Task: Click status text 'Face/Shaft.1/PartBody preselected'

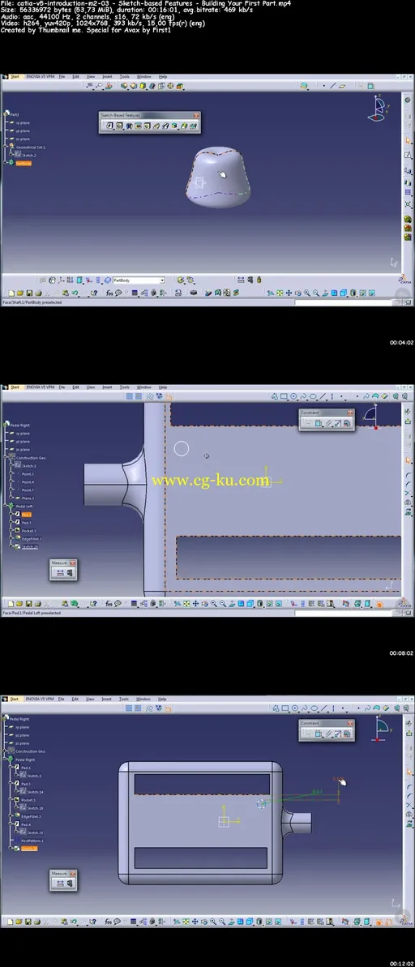Action: pos(32,302)
